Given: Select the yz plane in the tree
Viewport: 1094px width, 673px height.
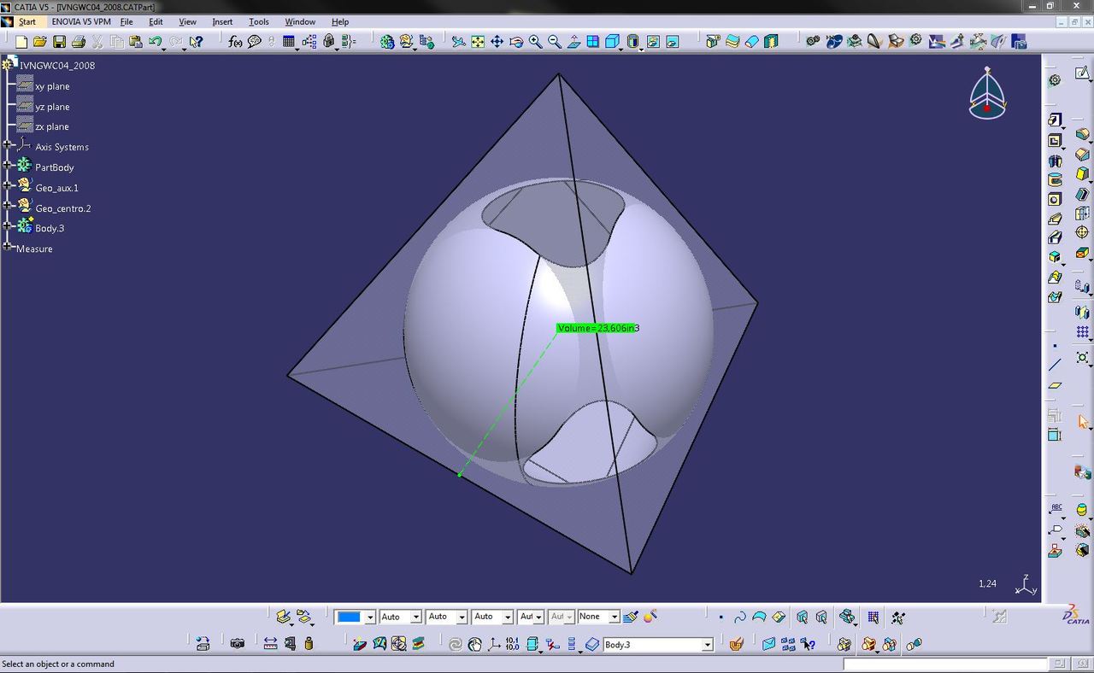Looking at the screenshot, I should pos(52,107).
